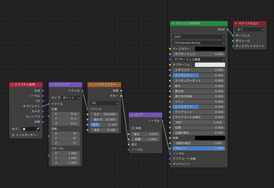Click the UV output socket on Texture Coordinate
Viewport: 274px width, 188px height.
click(x=43, y=101)
